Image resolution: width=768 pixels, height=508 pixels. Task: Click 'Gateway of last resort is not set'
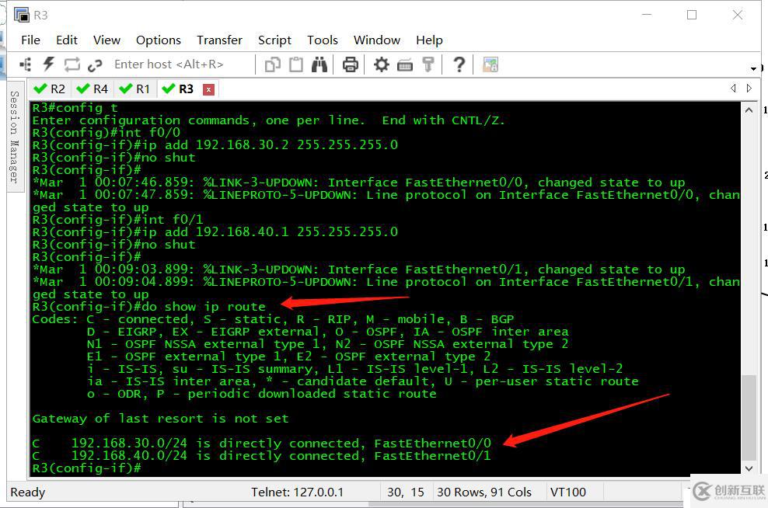click(x=161, y=419)
